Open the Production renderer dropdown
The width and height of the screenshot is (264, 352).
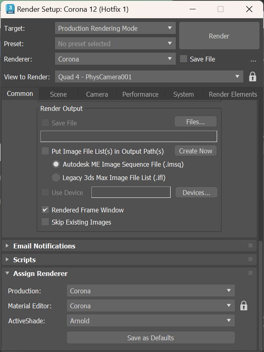[x=151, y=291]
